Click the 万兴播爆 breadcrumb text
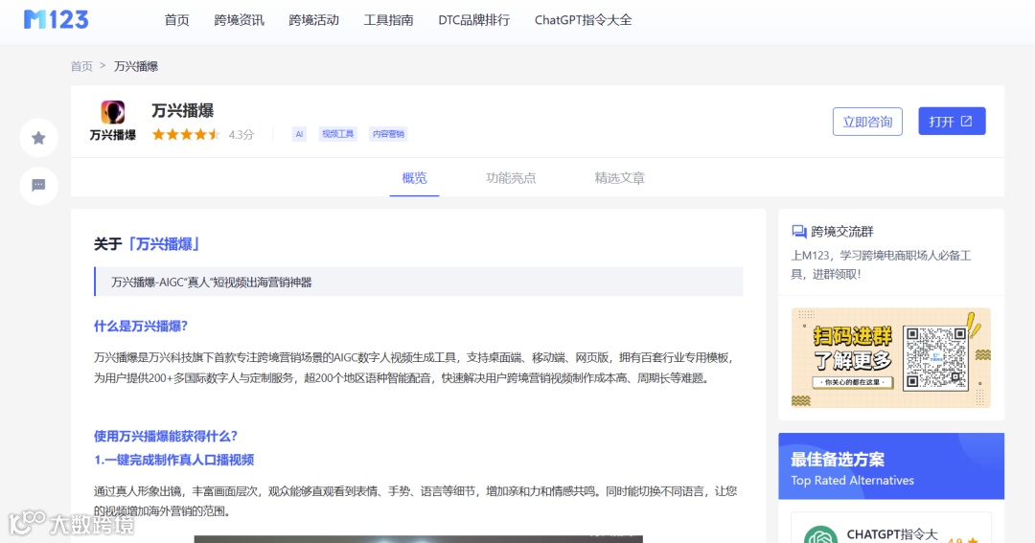1035x543 pixels. (136, 66)
